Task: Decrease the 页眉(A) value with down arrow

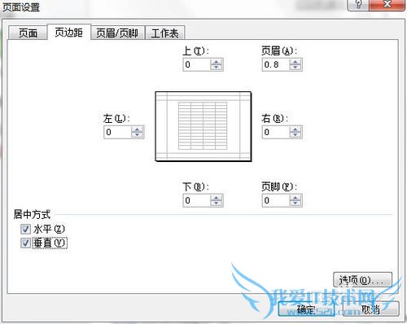Action: (295, 68)
